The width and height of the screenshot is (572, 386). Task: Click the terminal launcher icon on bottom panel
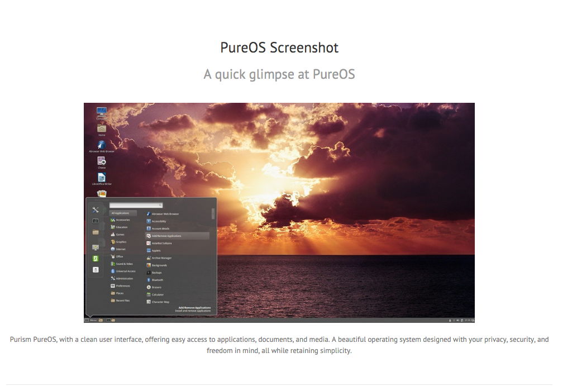click(x=109, y=320)
